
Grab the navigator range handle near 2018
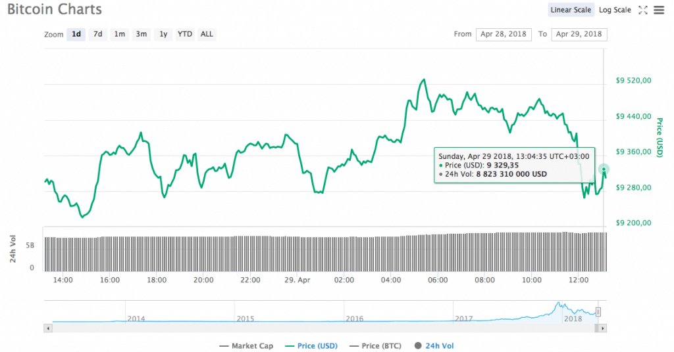[x=598, y=312]
